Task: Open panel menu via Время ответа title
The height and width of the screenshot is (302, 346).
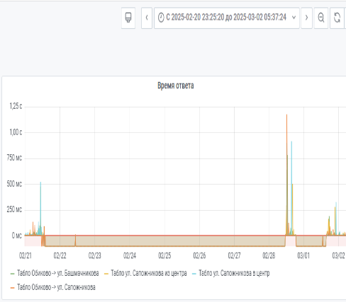Action: 176,86
